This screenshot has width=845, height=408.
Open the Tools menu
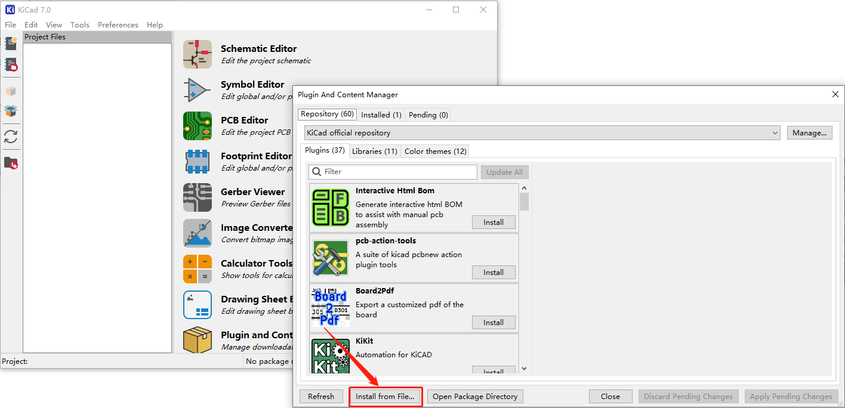(x=80, y=24)
